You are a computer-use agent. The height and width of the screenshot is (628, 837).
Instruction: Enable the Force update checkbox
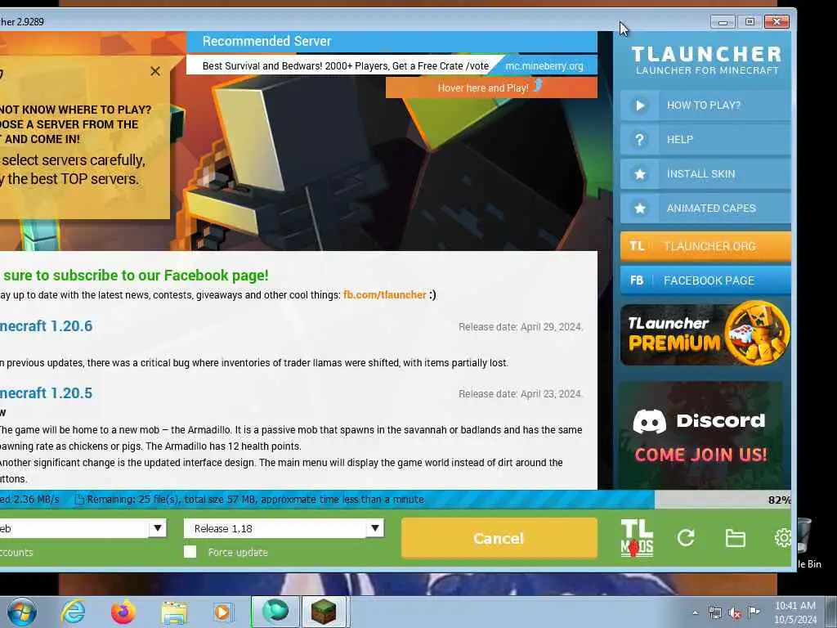190,552
